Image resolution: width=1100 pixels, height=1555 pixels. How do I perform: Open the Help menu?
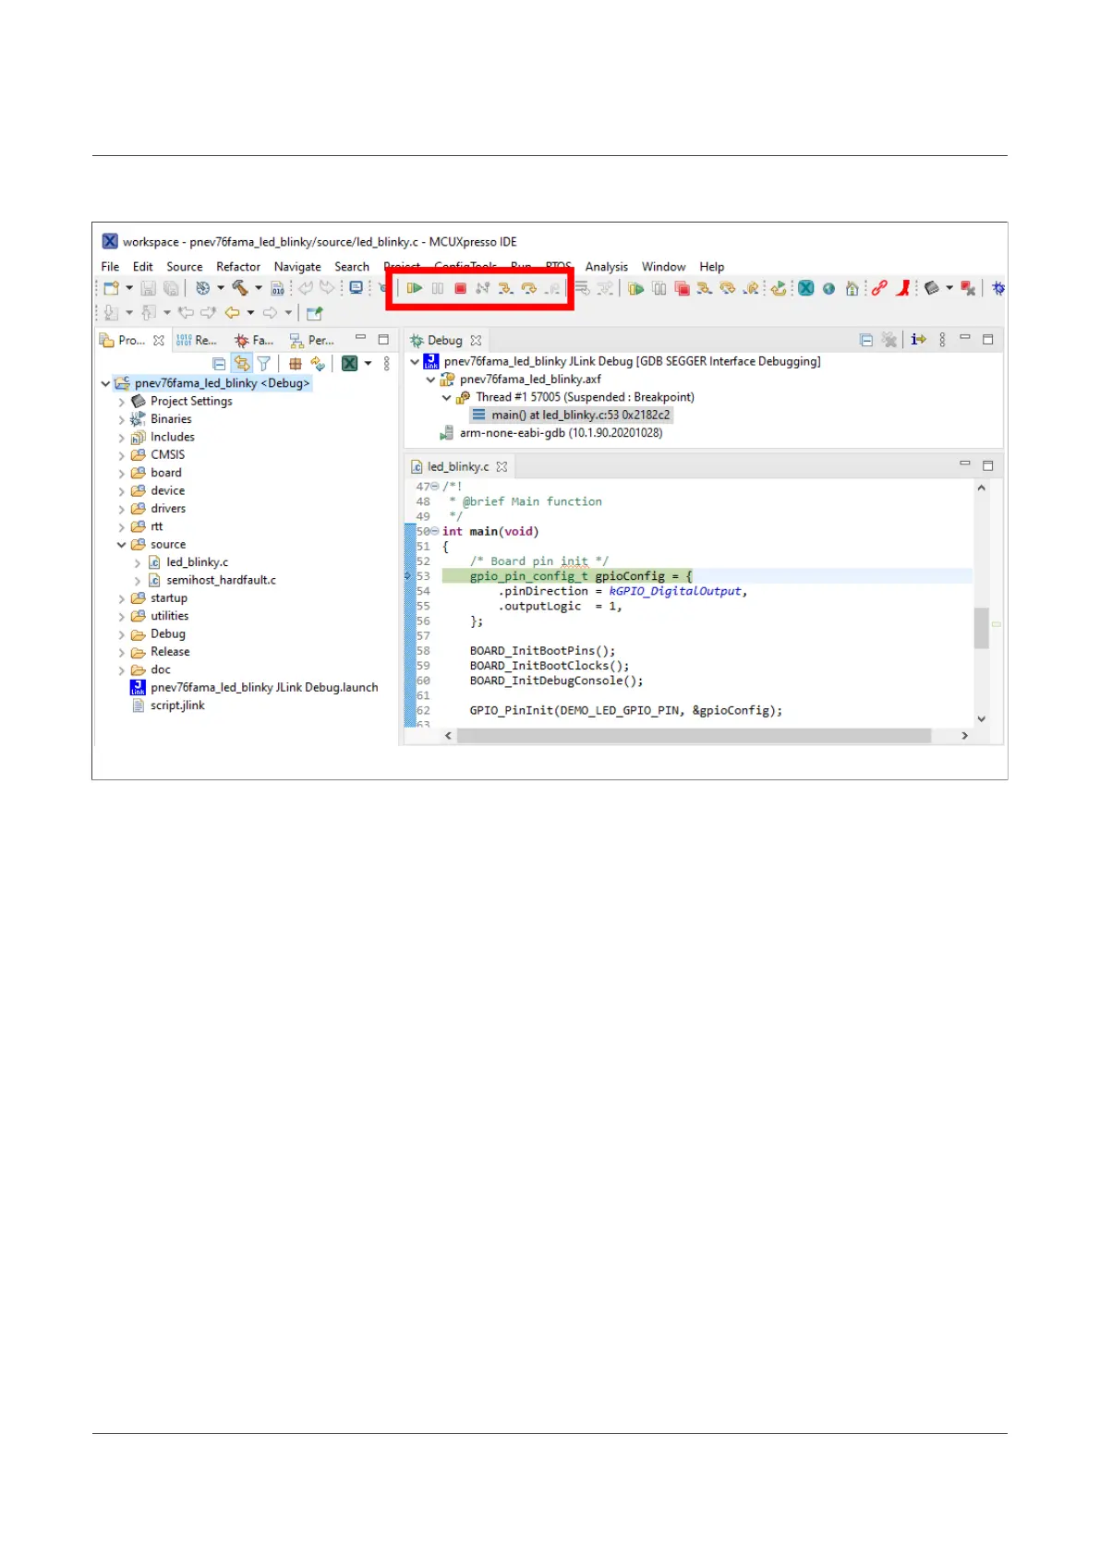point(712,267)
